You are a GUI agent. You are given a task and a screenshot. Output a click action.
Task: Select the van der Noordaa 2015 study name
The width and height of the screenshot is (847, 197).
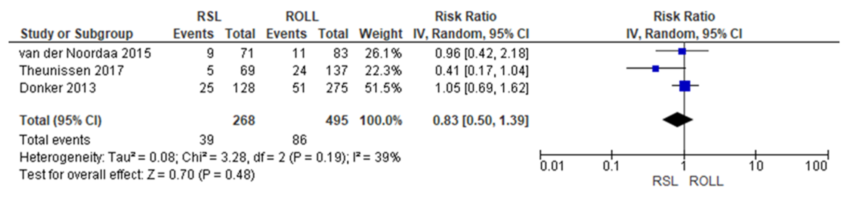(85, 53)
